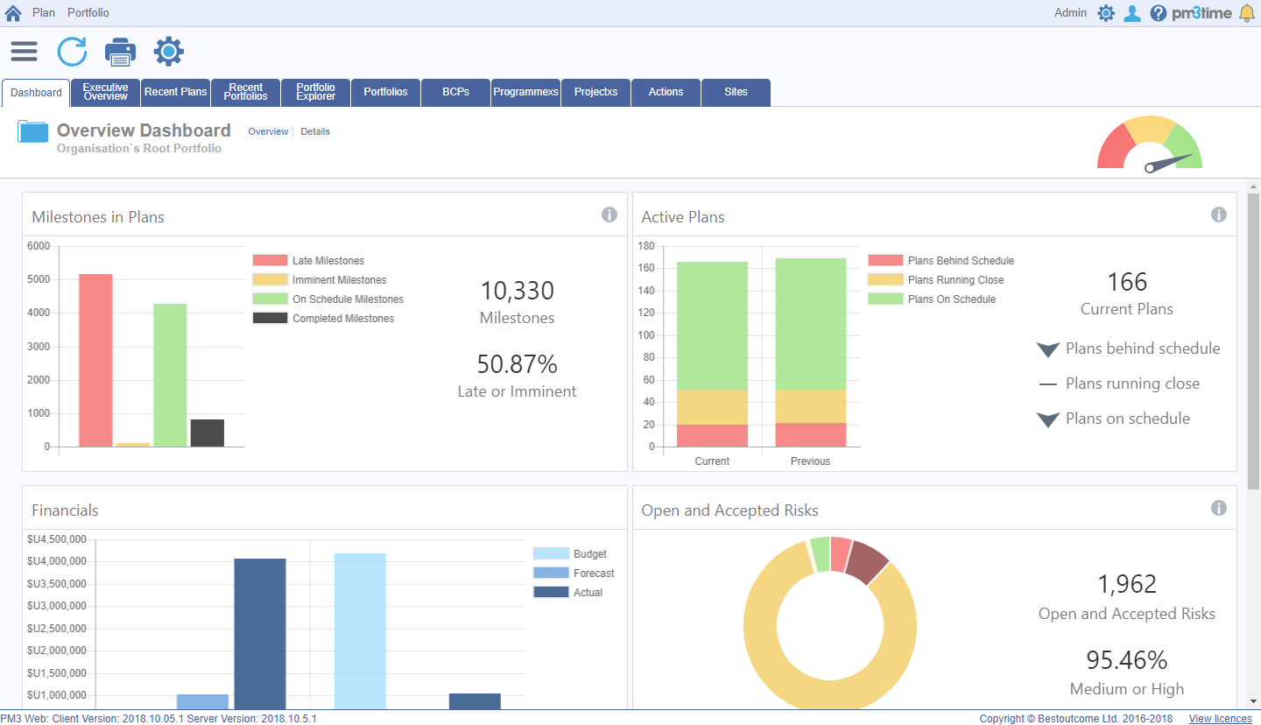This screenshot has height=725, width=1261.
Task: Click the View licences link
Action: [x=1220, y=719]
